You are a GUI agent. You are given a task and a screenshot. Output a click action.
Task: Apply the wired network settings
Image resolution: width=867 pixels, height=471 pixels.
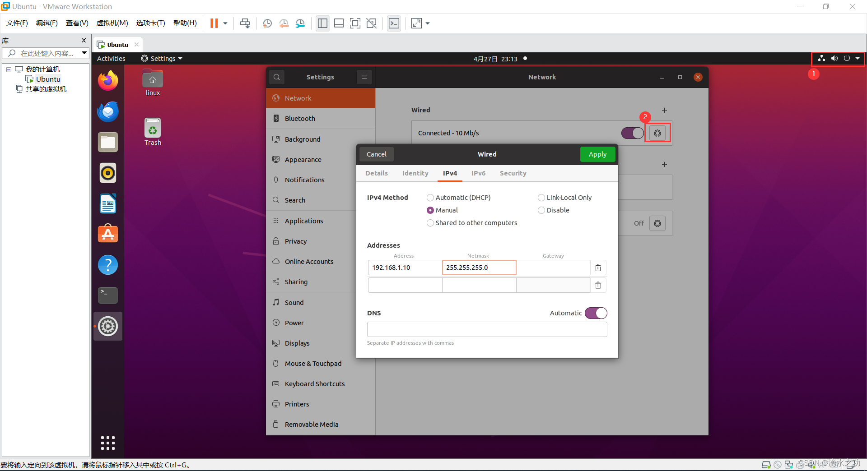click(x=597, y=154)
